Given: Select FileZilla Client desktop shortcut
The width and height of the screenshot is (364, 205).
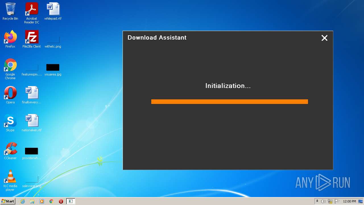Looking at the screenshot, I should 32,39.
